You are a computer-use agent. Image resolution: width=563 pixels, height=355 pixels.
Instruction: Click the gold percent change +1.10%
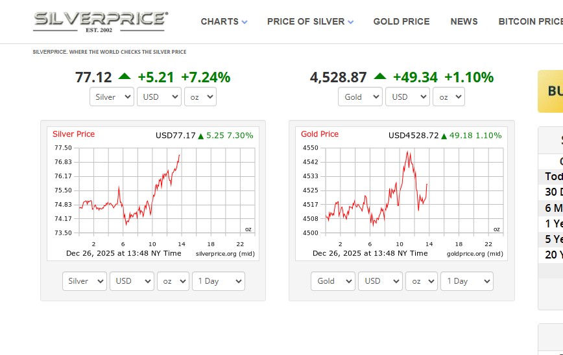[469, 78]
